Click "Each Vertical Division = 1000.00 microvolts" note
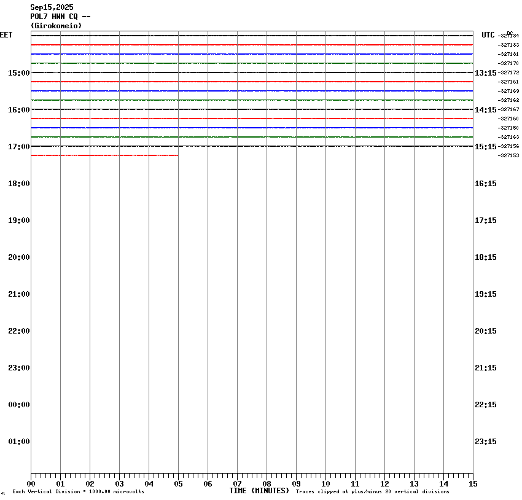This screenshot has width=522, height=500. click(78, 491)
